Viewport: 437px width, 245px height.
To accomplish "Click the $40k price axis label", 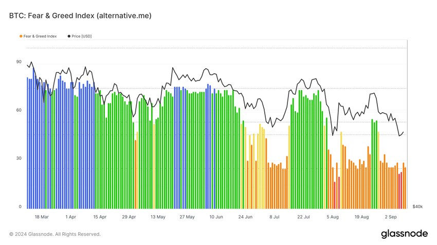I will click(417, 207).
